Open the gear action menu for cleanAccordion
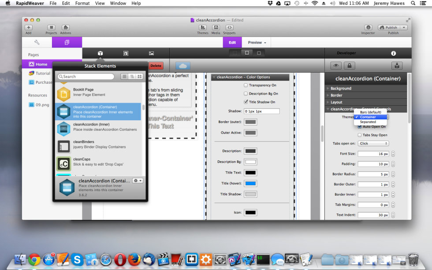Viewport: 432px width, 270px height. (138, 181)
